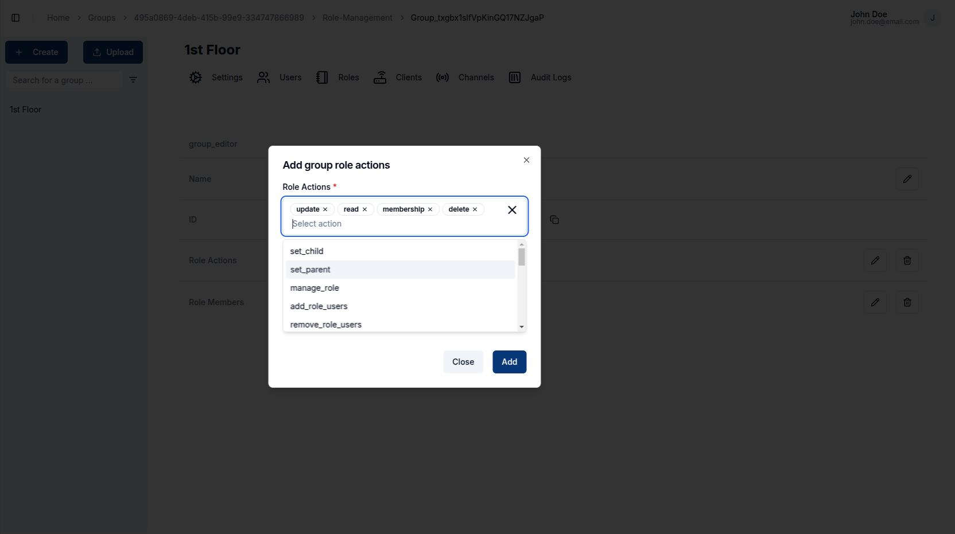The height and width of the screenshot is (534, 955).
Task: Choose add_role_users option
Action: point(401,306)
